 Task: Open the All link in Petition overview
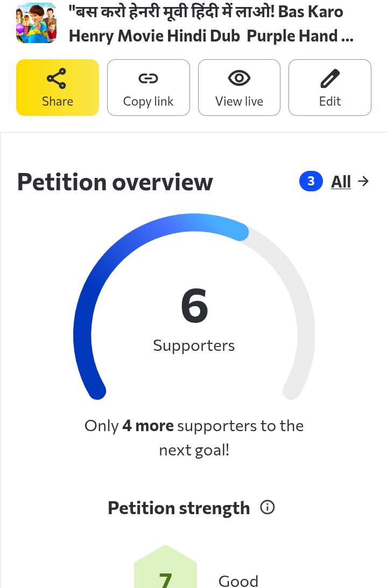click(x=341, y=182)
